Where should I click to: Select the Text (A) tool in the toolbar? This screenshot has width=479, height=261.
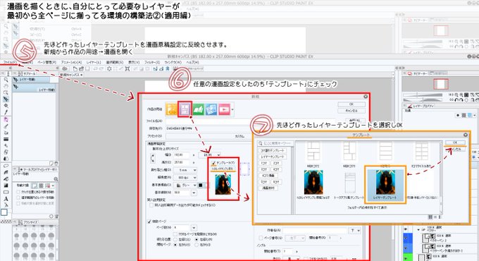coord(6,199)
